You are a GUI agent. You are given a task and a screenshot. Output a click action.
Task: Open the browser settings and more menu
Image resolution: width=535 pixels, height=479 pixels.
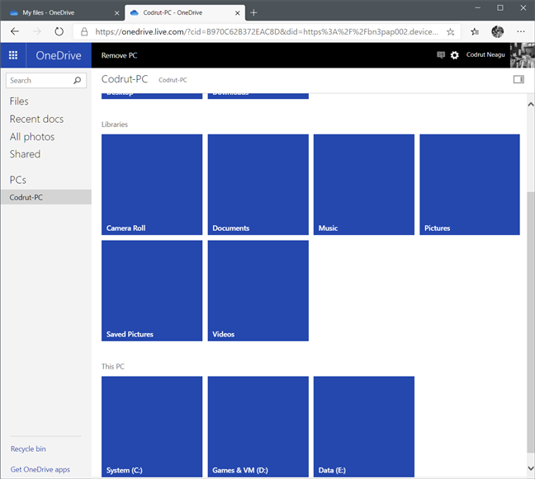click(521, 31)
